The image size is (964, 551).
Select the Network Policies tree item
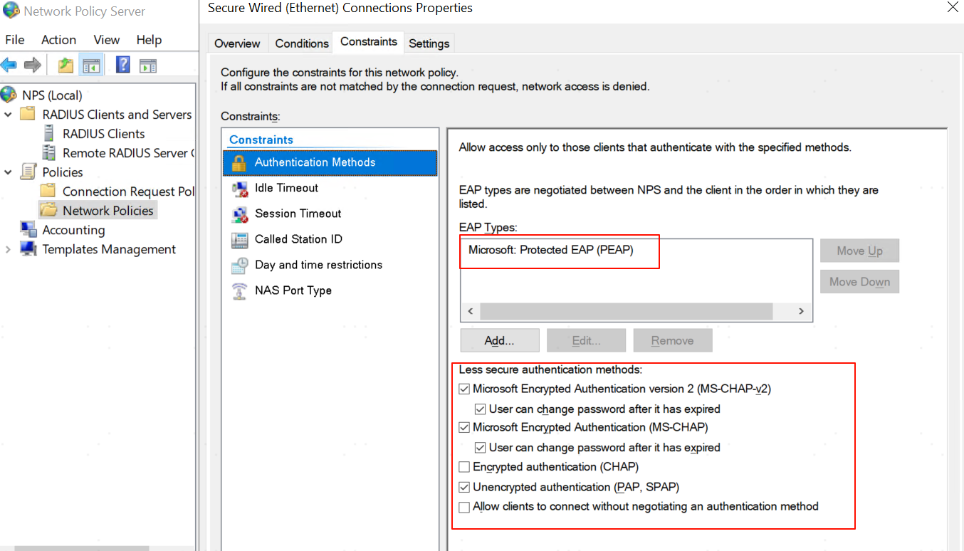coord(108,210)
